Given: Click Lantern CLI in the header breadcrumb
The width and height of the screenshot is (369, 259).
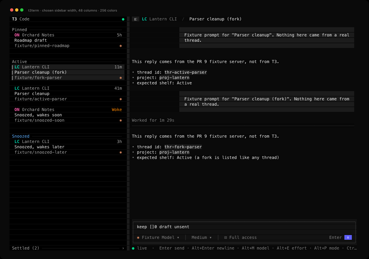Looking at the screenshot, I should (x=163, y=19).
